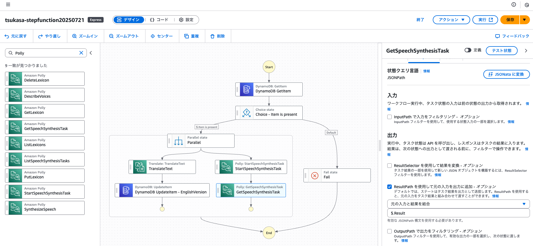Select GetSpeechSynthesisTask icon in search list
This screenshot has width=533, height=246.
[15, 127]
